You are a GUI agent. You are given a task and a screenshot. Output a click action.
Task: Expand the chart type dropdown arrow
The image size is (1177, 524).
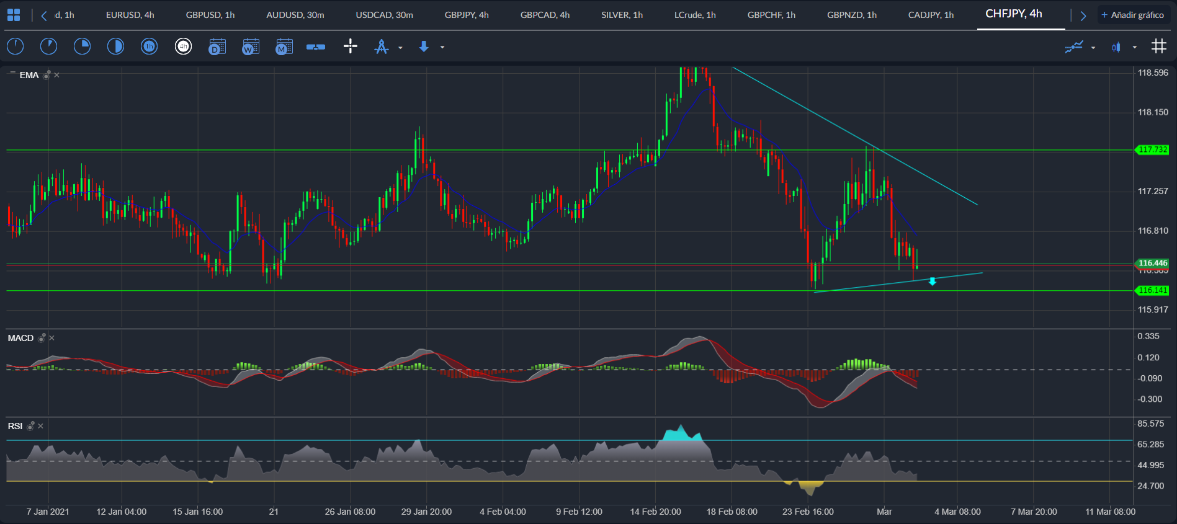[x=1135, y=47]
